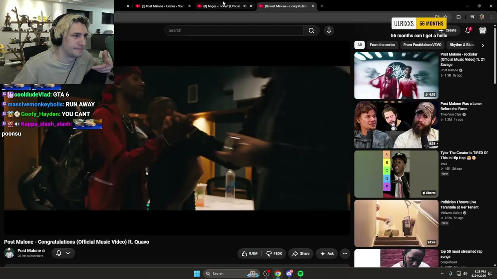Click system tray microphone icon
The width and height of the screenshot is (497, 279).
click(450, 274)
